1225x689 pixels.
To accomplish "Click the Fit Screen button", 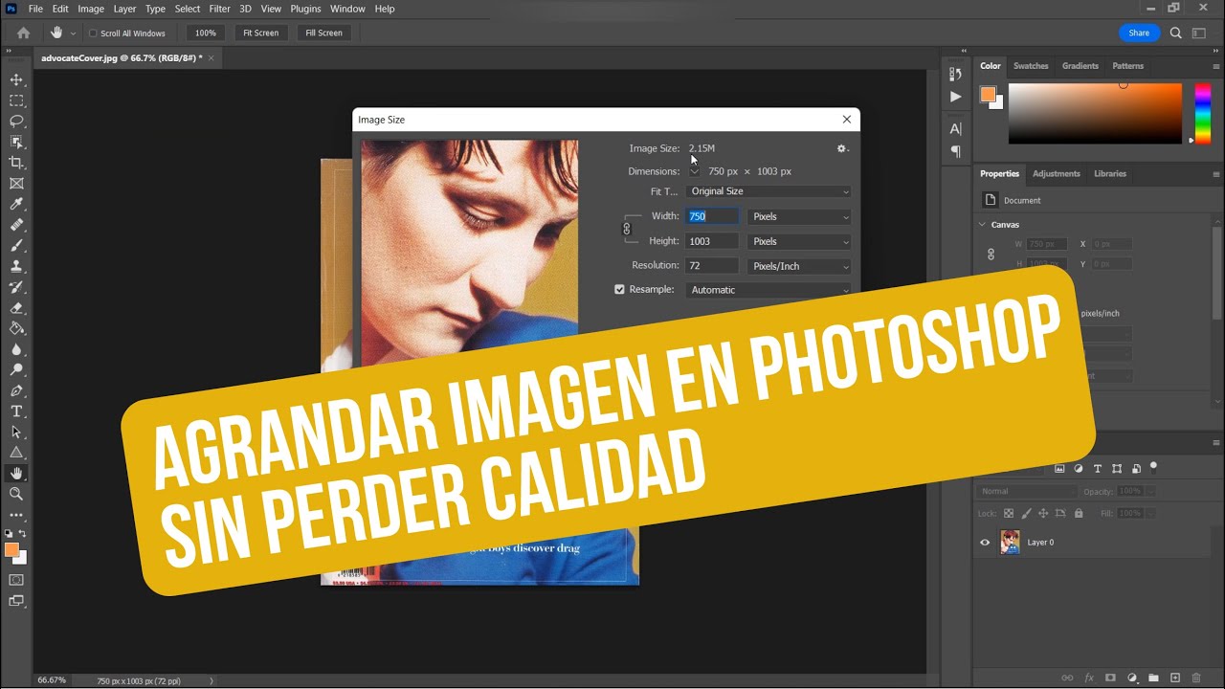I will 260,33.
